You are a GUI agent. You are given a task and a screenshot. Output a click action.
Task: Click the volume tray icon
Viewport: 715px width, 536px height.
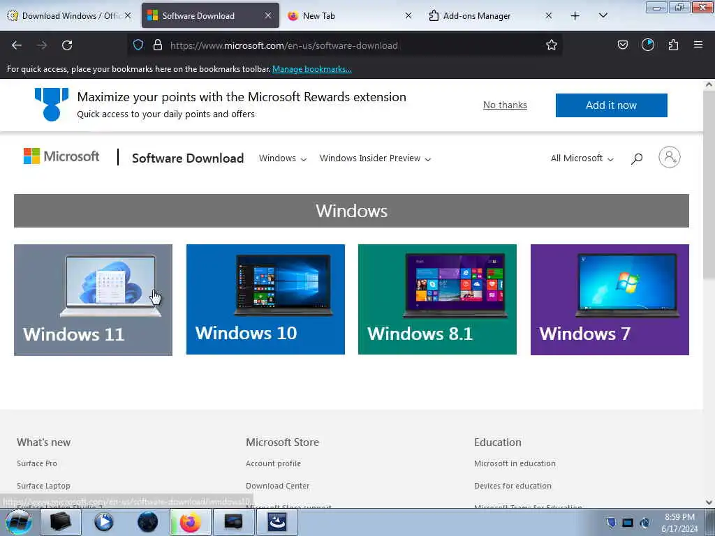coord(644,523)
